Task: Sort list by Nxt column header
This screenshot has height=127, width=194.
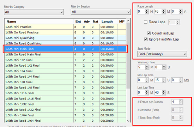Action: (95, 22)
